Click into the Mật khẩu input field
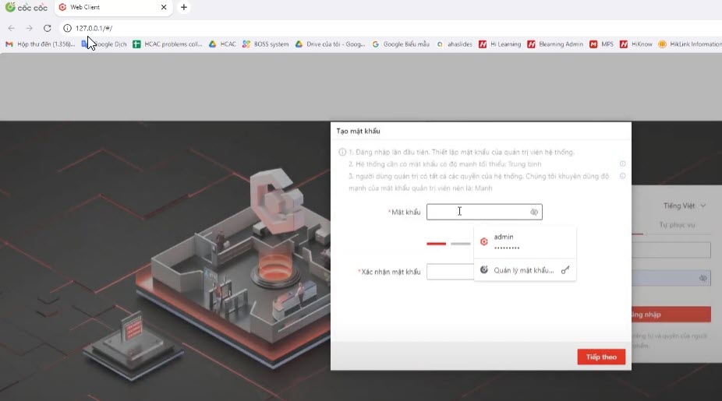Image resolution: width=722 pixels, height=401 pixels. [477, 212]
